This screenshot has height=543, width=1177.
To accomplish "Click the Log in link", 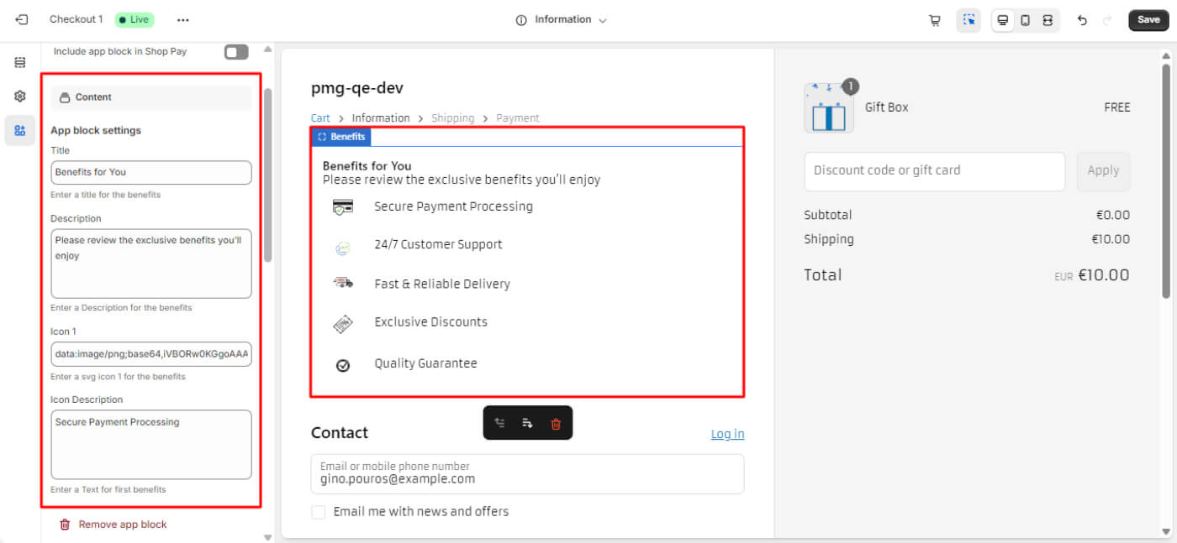I will pos(727,434).
